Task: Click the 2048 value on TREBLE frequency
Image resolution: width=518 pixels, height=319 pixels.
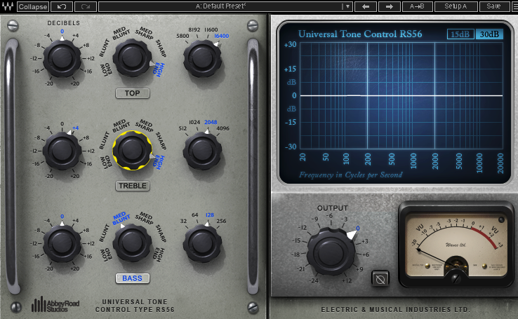Action: [x=211, y=123]
